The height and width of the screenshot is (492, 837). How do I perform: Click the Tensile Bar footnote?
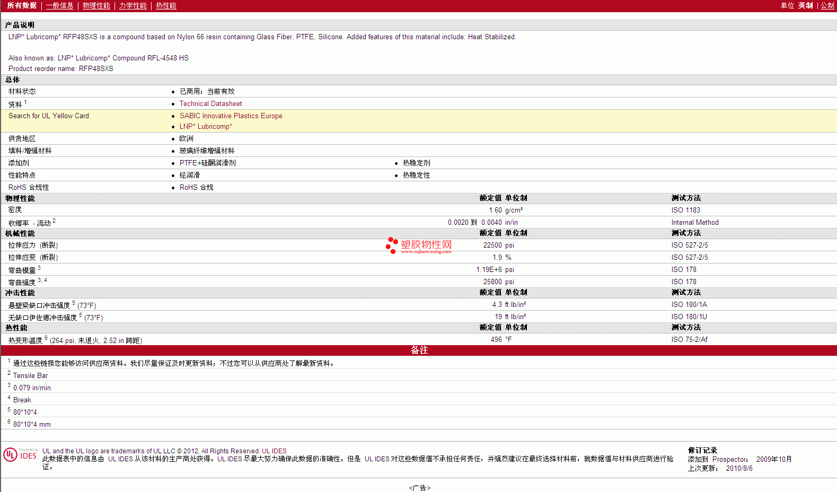[30, 376]
